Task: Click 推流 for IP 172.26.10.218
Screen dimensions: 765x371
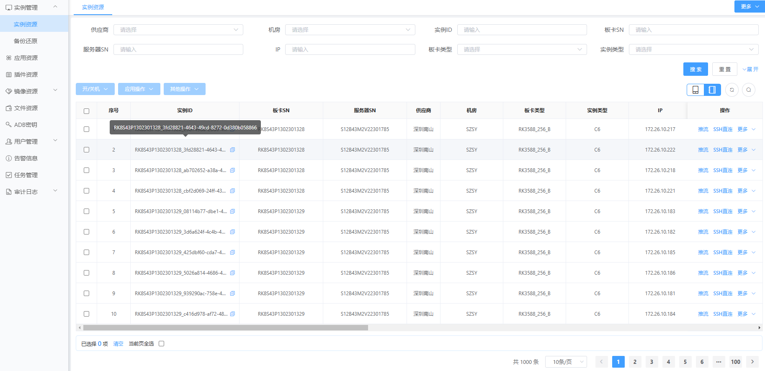Action: point(703,170)
